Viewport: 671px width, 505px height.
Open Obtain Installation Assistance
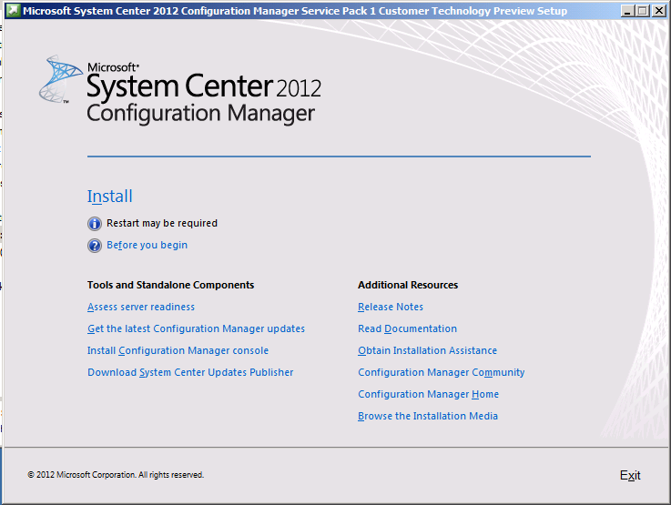point(428,350)
